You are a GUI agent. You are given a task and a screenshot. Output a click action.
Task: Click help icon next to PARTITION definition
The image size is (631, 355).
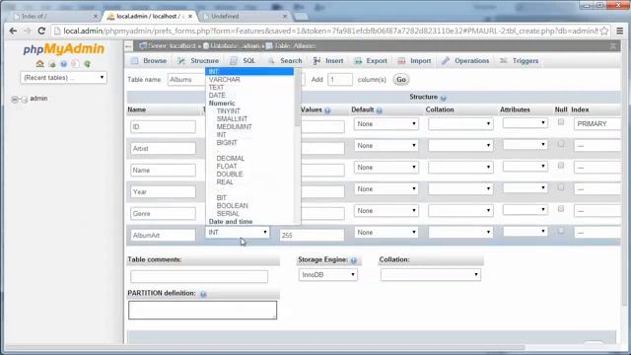(x=203, y=294)
